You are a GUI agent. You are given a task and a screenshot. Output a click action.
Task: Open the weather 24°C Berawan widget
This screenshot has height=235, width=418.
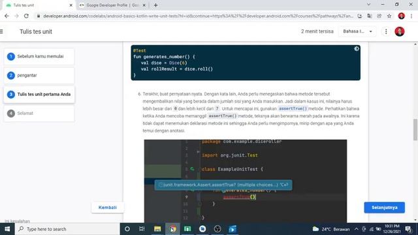331,229
